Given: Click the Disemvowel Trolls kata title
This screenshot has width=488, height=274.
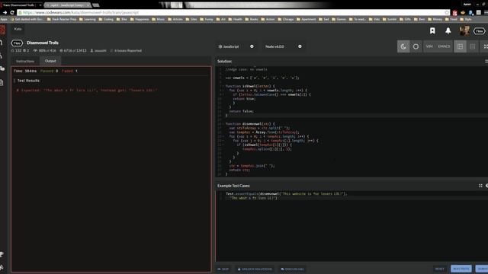Looking at the screenshot, I should pos(43,43).
